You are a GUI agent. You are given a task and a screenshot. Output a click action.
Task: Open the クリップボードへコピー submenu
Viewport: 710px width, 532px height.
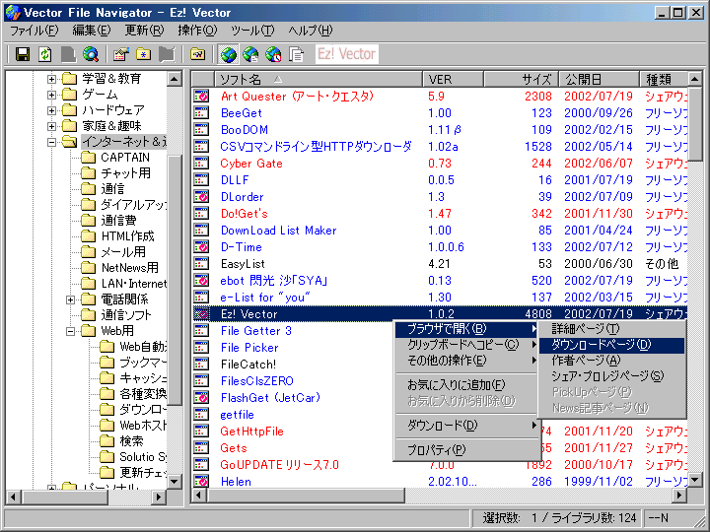[467, 345]
